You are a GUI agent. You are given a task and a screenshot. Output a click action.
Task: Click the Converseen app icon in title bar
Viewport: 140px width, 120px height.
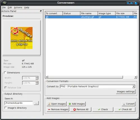(4, 3)
